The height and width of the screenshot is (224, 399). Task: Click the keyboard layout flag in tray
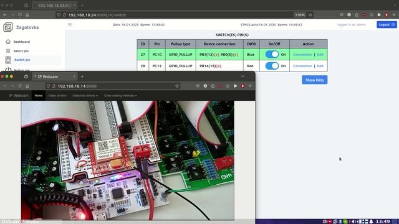(365, 222)
